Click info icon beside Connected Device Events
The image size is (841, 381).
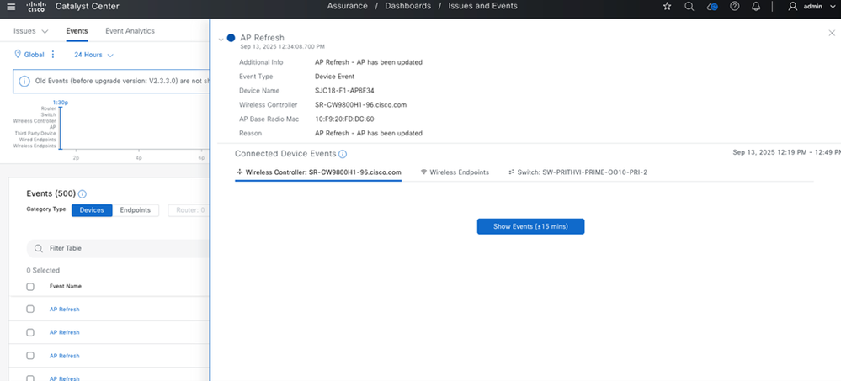coord(343,154)
